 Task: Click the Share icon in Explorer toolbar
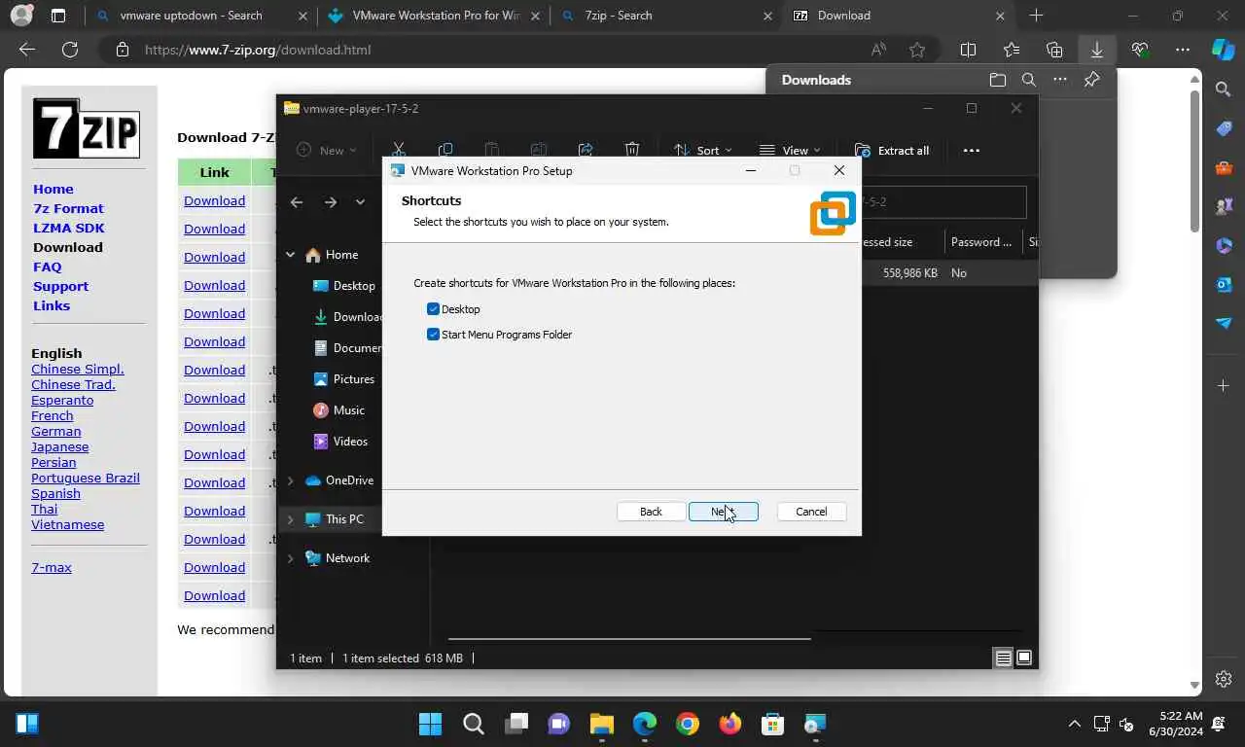click(586, 150)
